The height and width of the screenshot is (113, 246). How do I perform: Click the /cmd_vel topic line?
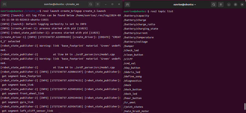point(129,64)
